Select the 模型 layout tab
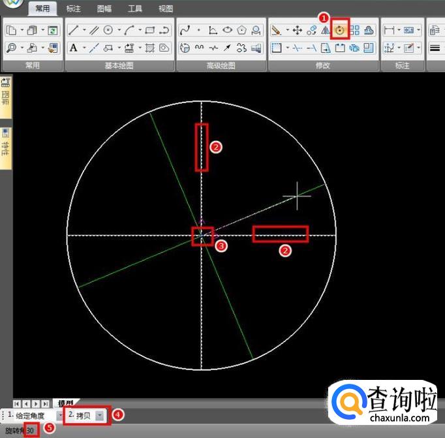Image resolution: width=445 pixels, height=438 pixels. [65, 403]
